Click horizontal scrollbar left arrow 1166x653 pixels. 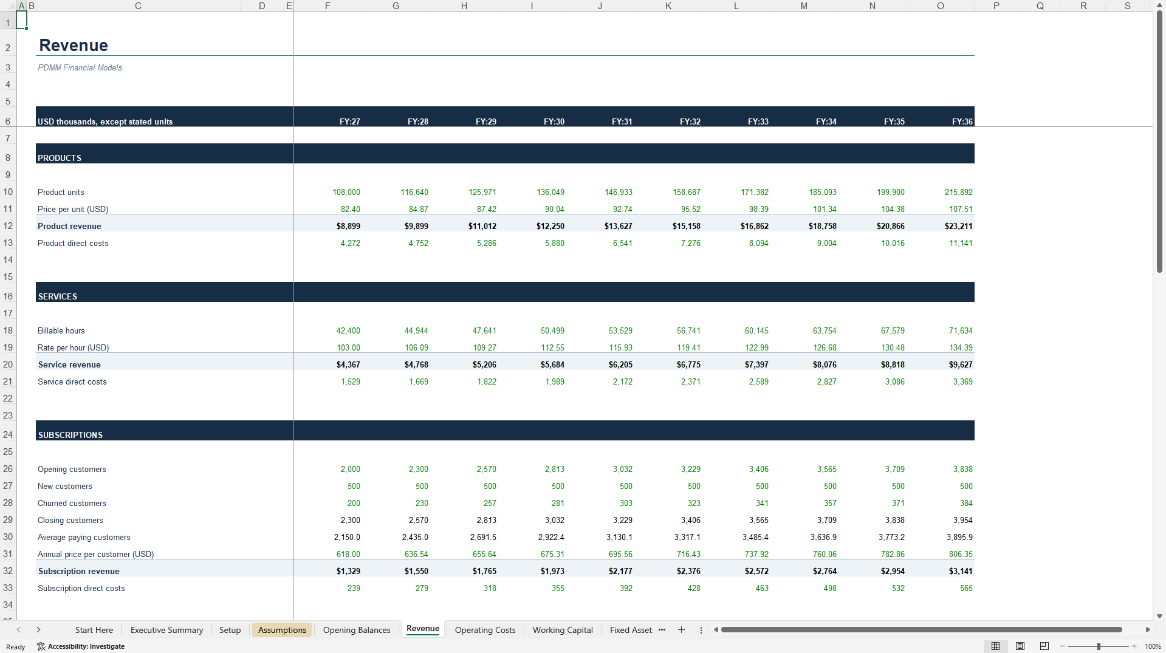pos(716,630)
